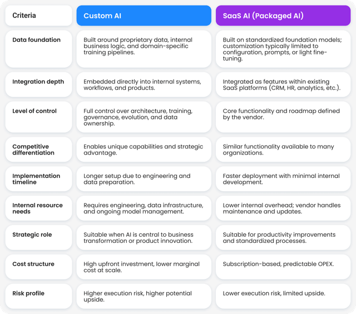Click the 'Built around proprietary data' cell
Screen dimensions: 356x314
click(144, 46)
